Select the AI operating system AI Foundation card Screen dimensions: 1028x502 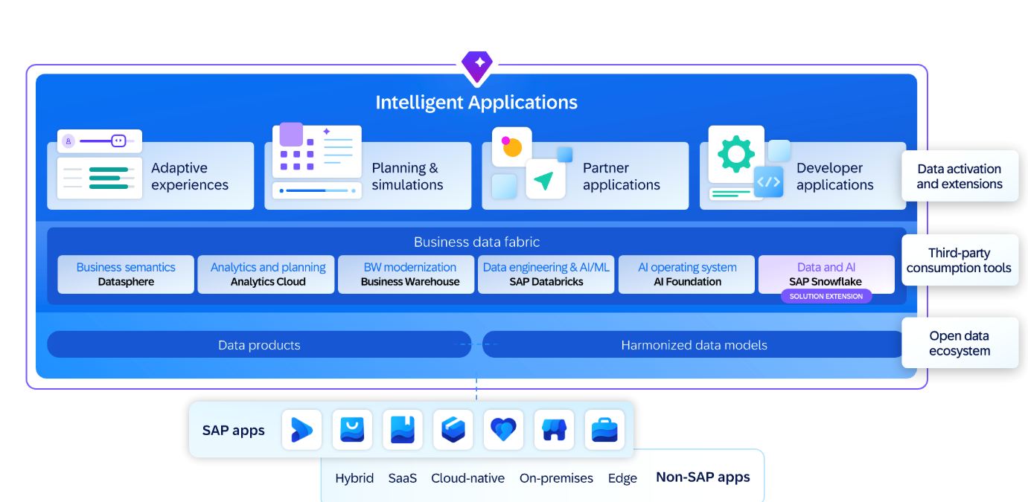[x=687, y=274]
